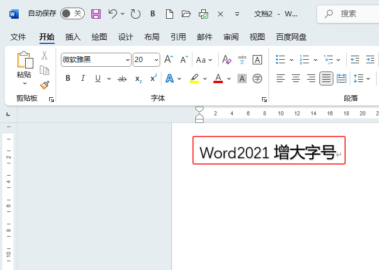Viewport: 379px width, 270px height.
Task: Click the X icon in quick access toolbar
Action: [x=220, y=14]
